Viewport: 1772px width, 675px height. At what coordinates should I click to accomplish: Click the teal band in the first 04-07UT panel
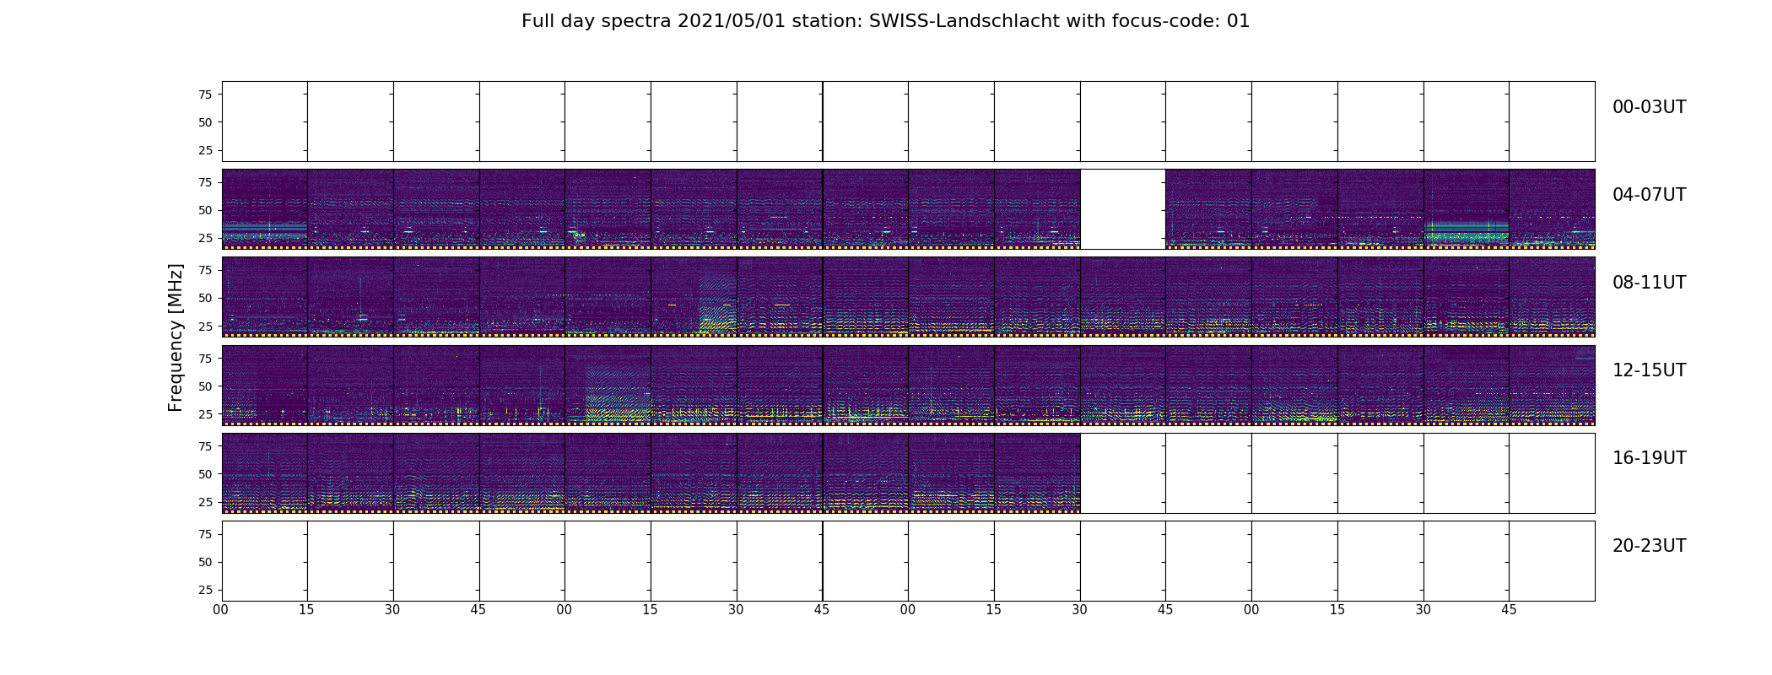[264, 229]
